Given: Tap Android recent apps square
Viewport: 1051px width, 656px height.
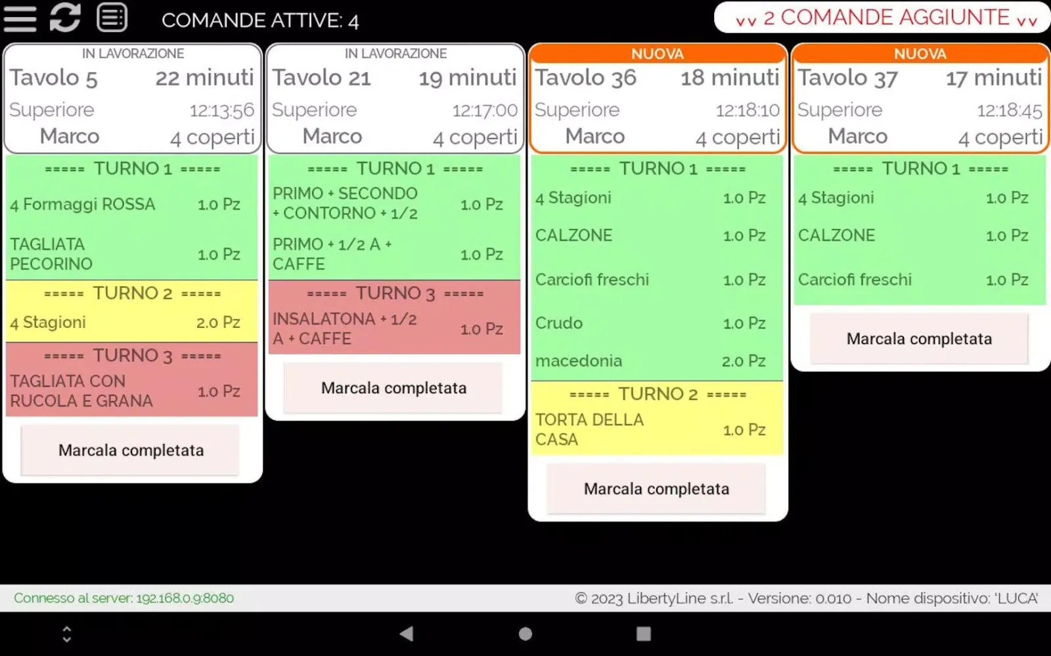Looking at the screenshot, I should point(643,634).
